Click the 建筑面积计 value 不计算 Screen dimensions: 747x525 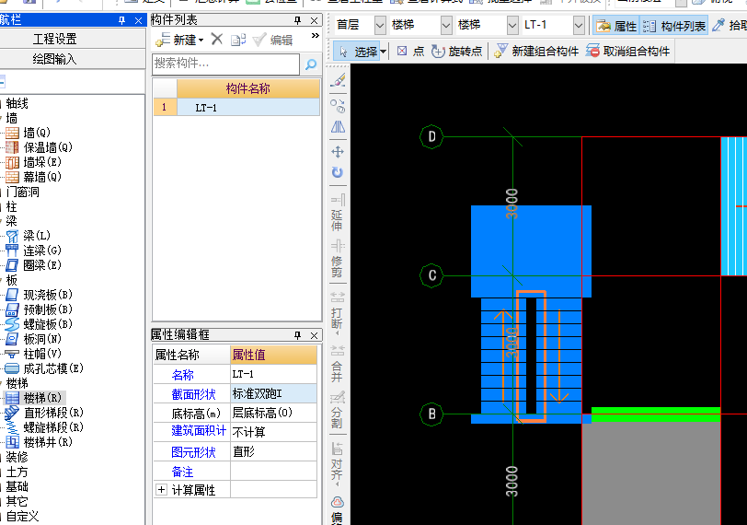tap(273, 432)
